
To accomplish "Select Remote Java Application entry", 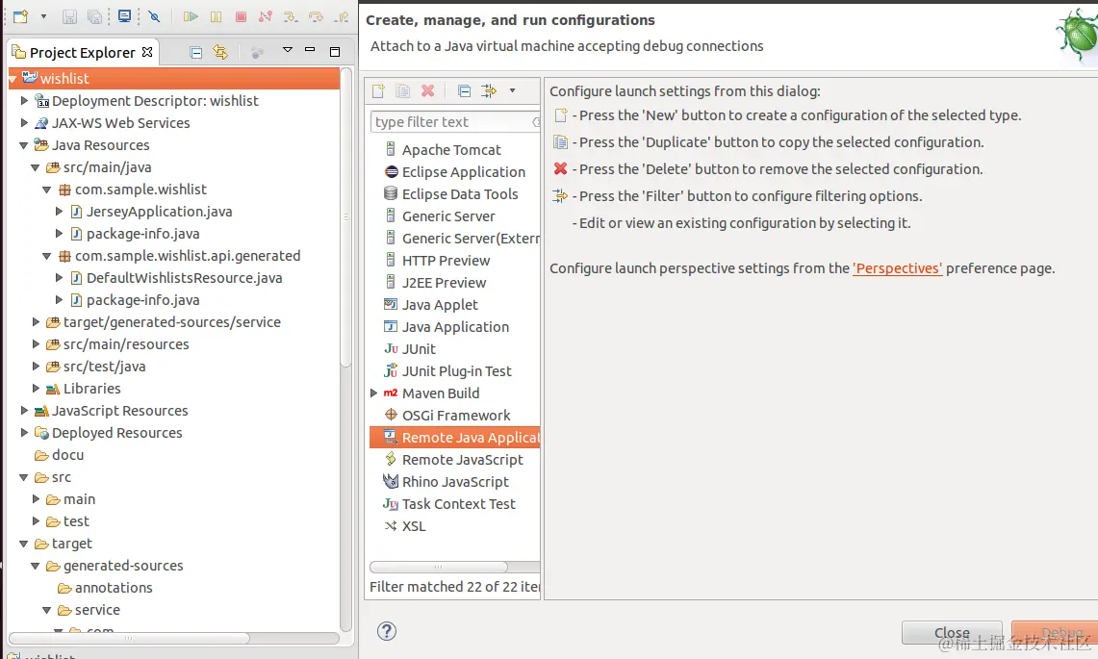I will point(454,438).
